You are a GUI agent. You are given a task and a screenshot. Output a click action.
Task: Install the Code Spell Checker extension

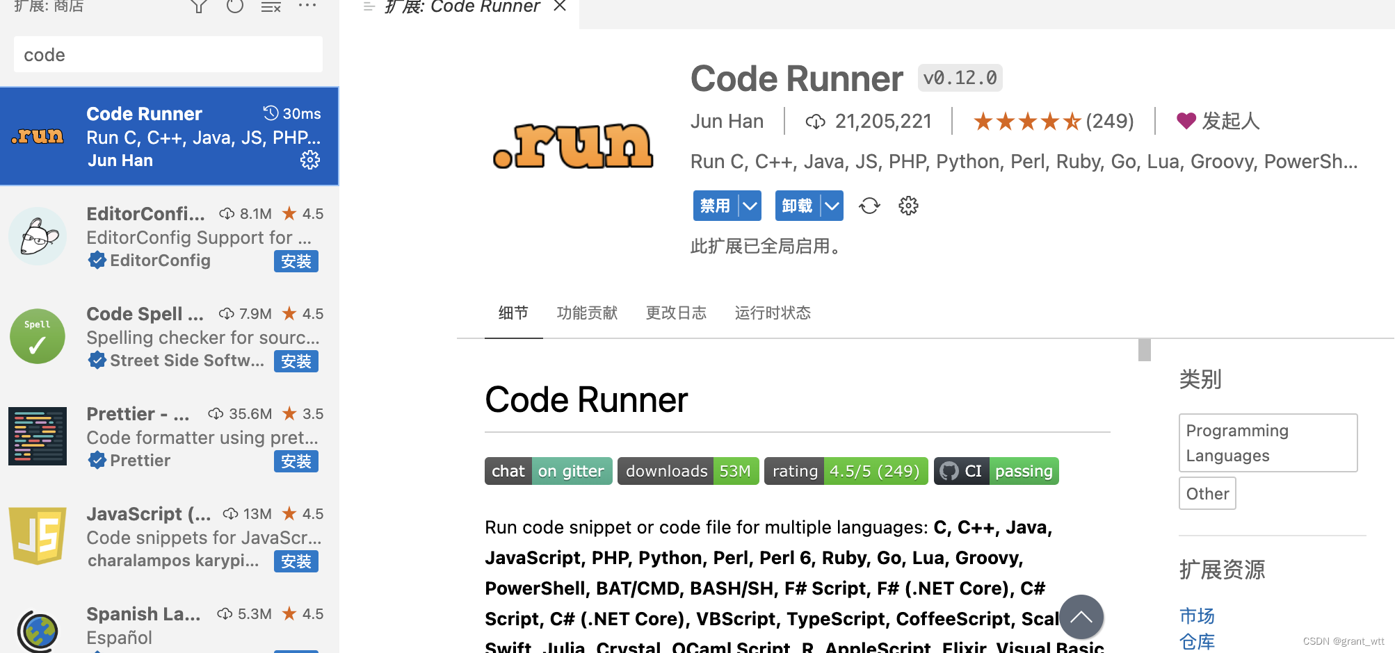(296, 361)
